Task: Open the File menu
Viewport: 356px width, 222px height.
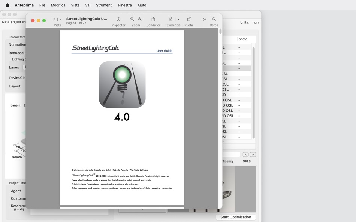Action: click(x=42, y=5)
